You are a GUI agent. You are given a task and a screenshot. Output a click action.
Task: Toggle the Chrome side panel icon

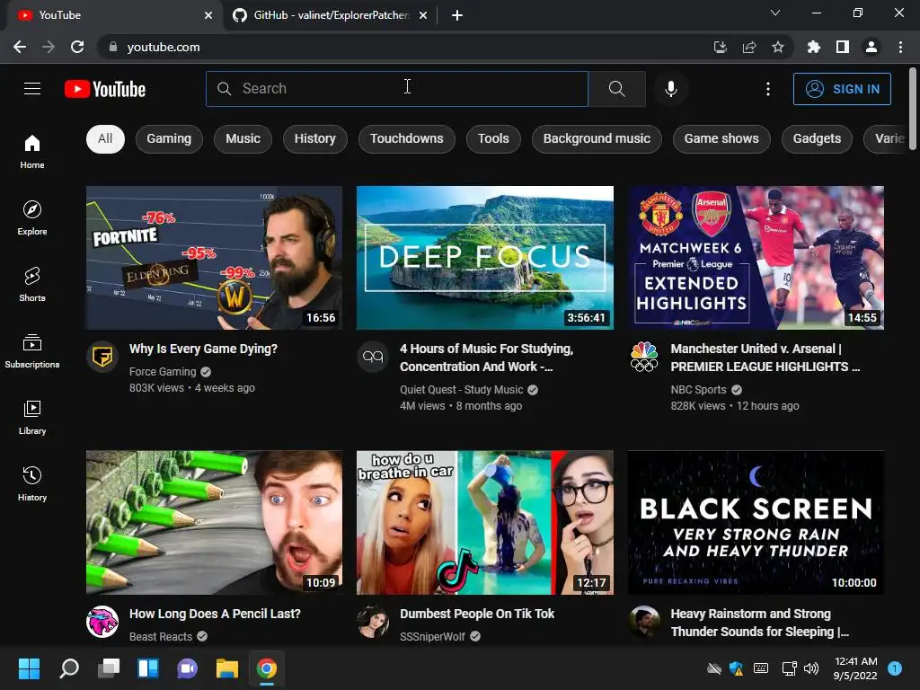[x=842, y=47]
